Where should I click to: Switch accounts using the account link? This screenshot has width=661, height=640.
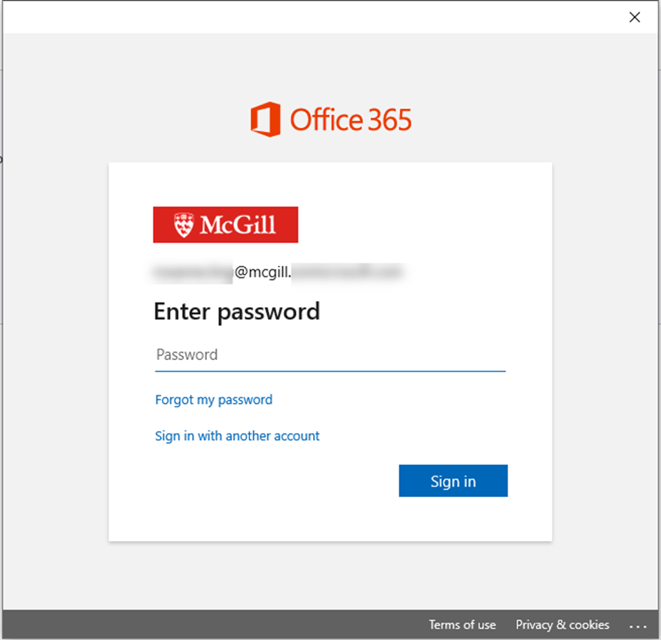click(x=237, y=436)
